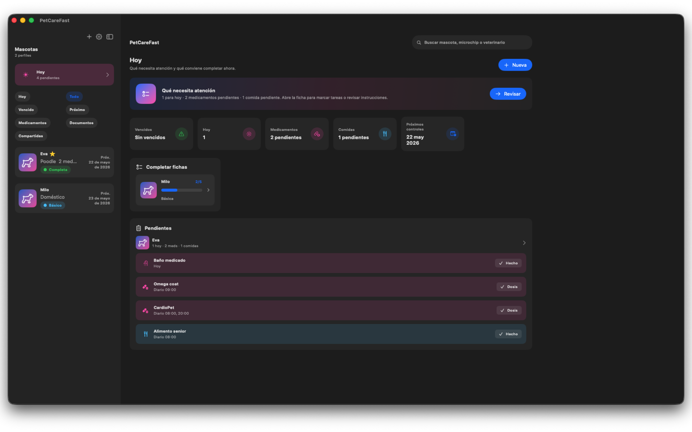Open the Vencidos Sin vencidos card
The image size is (692, 432).
tap(161, 134)
